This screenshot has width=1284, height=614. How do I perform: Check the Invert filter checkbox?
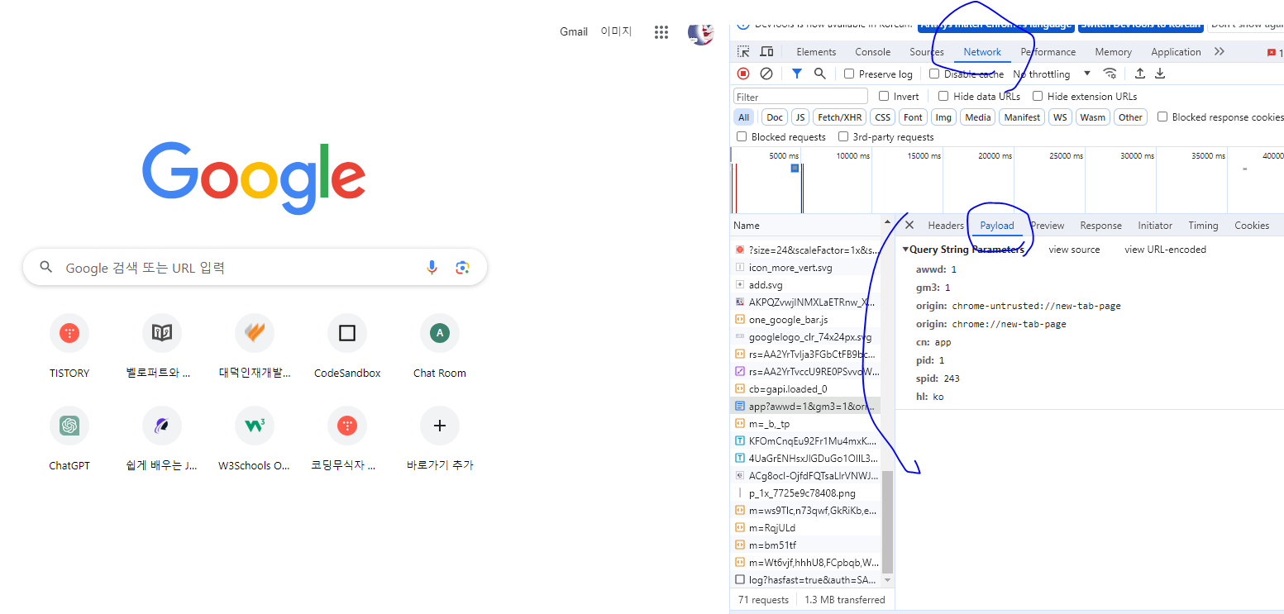[x=884, y=96]
